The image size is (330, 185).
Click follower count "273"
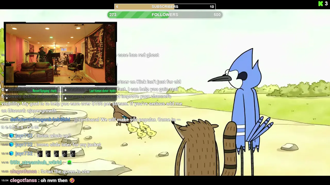(113, 15)
